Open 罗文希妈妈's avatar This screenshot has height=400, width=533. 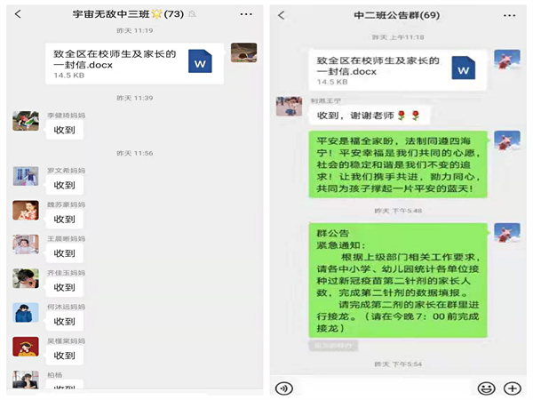26,176
